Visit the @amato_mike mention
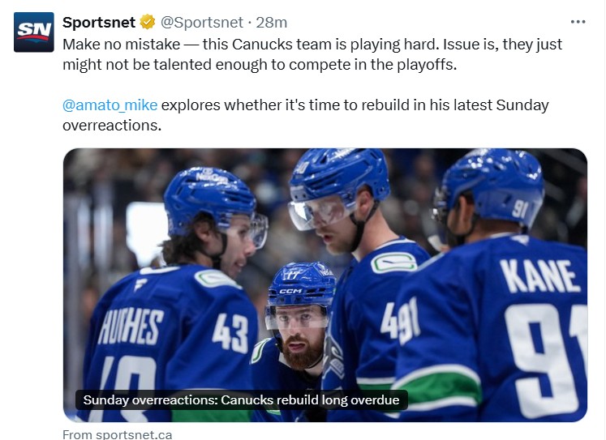Viewport: 606px width, 440px height. [x=110, y=105]
